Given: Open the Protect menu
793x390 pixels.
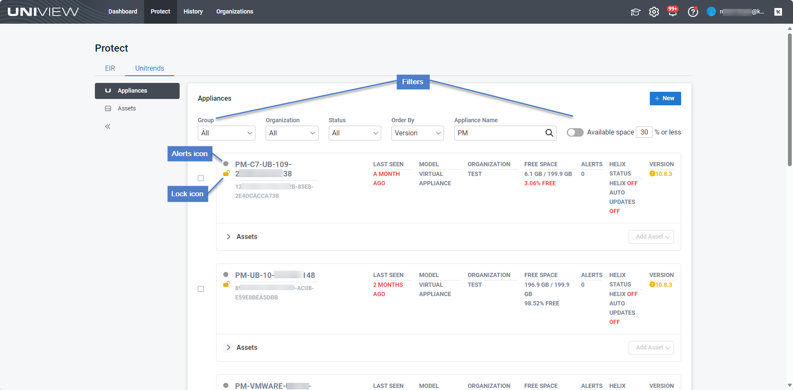Looking at the screenshot, I should coord(161,12).
